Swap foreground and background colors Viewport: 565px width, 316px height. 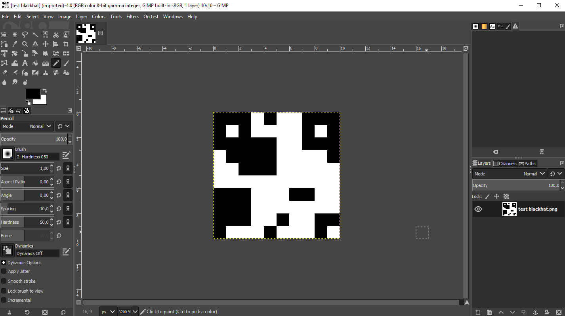[44, 91]
